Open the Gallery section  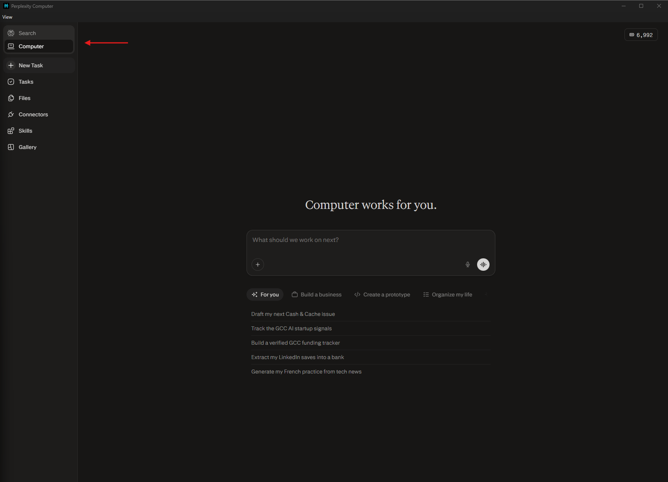(x=39, y=147)
